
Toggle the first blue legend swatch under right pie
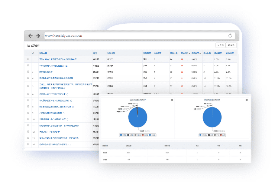point(200,135)
